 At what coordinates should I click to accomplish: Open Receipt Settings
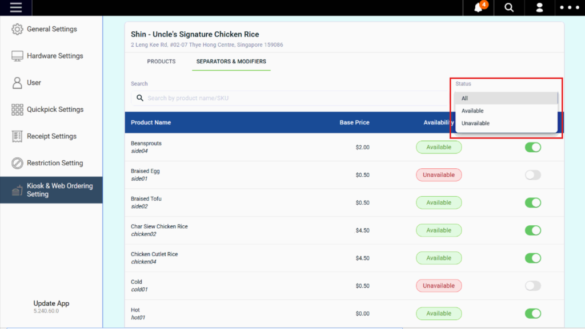tap(51, 136)
